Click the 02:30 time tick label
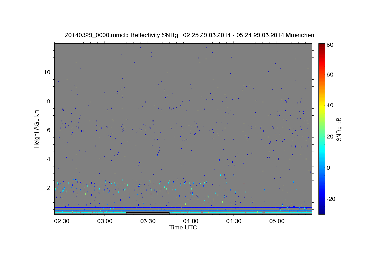This screenshot has width=386, height=257. (61, 221)
